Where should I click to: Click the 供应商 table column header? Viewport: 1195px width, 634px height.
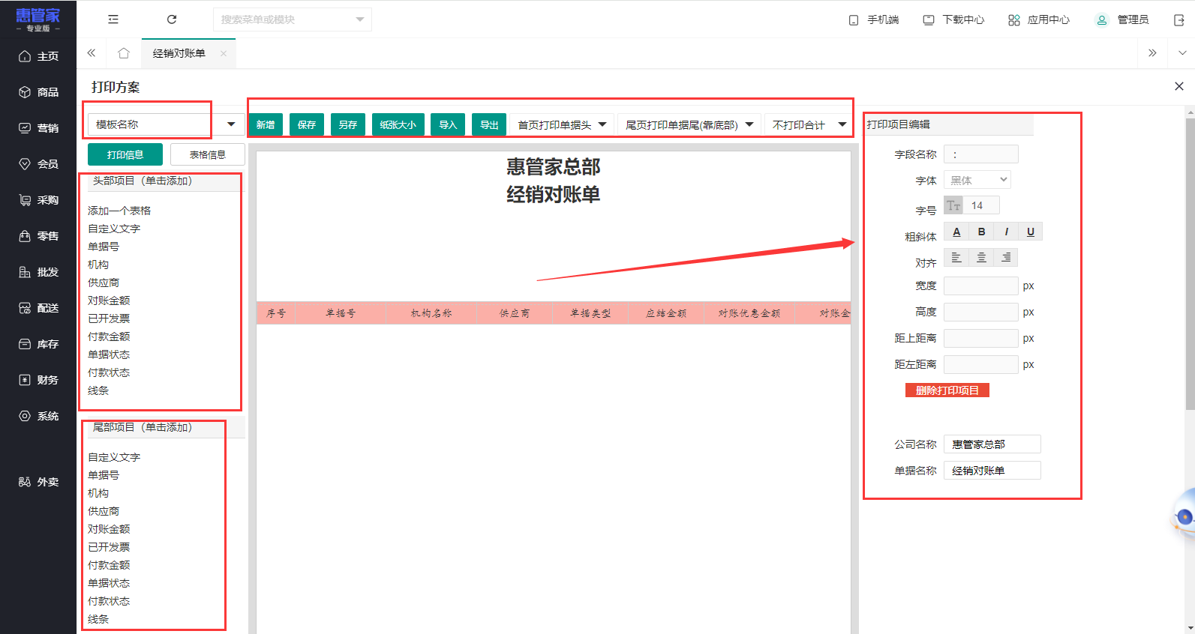pos(515,313)
